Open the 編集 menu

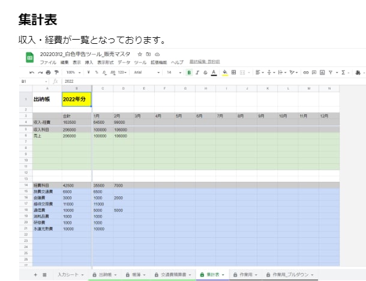pyautogui.click(x=65, y=62)
